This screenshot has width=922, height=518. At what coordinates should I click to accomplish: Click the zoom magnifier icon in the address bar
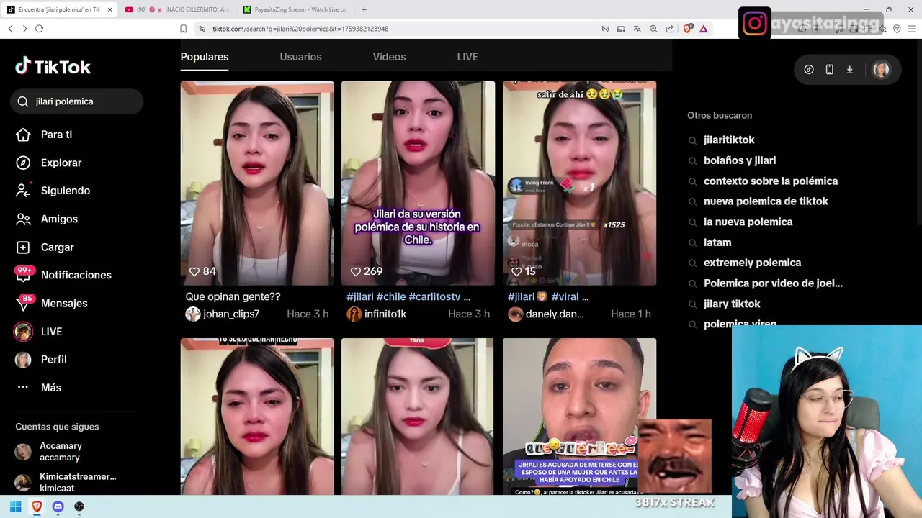pyautogui.click(x=653, y=29)
